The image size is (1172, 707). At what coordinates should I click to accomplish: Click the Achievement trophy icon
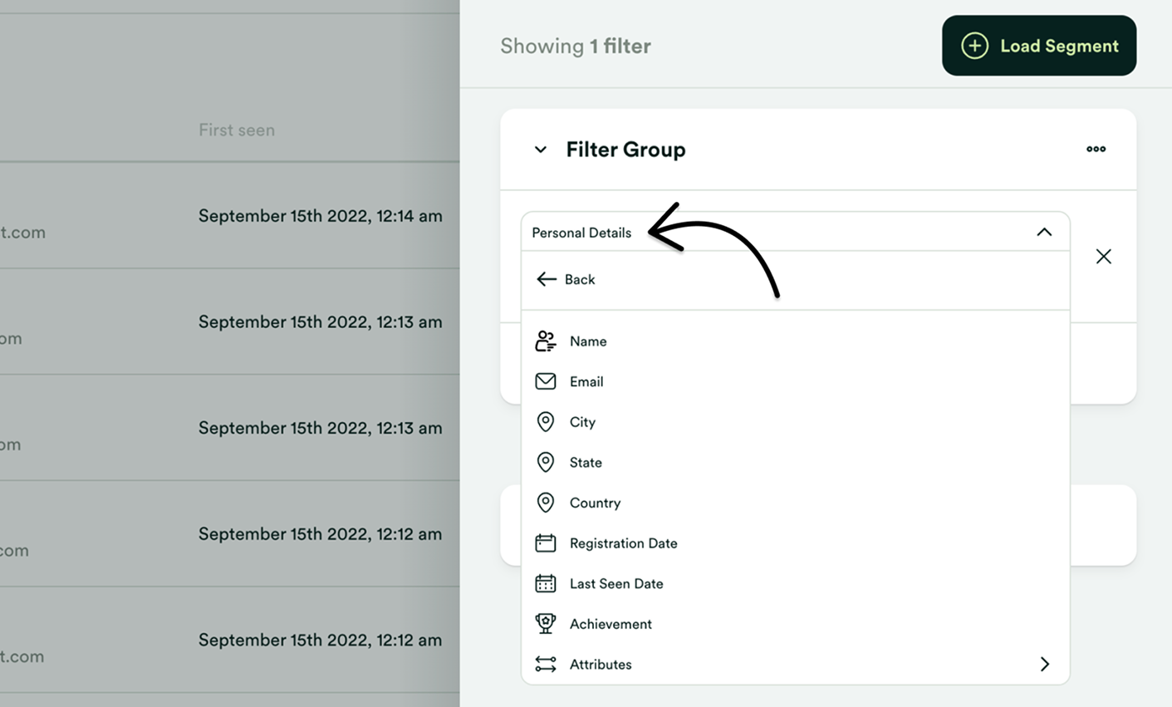point(546,623)
